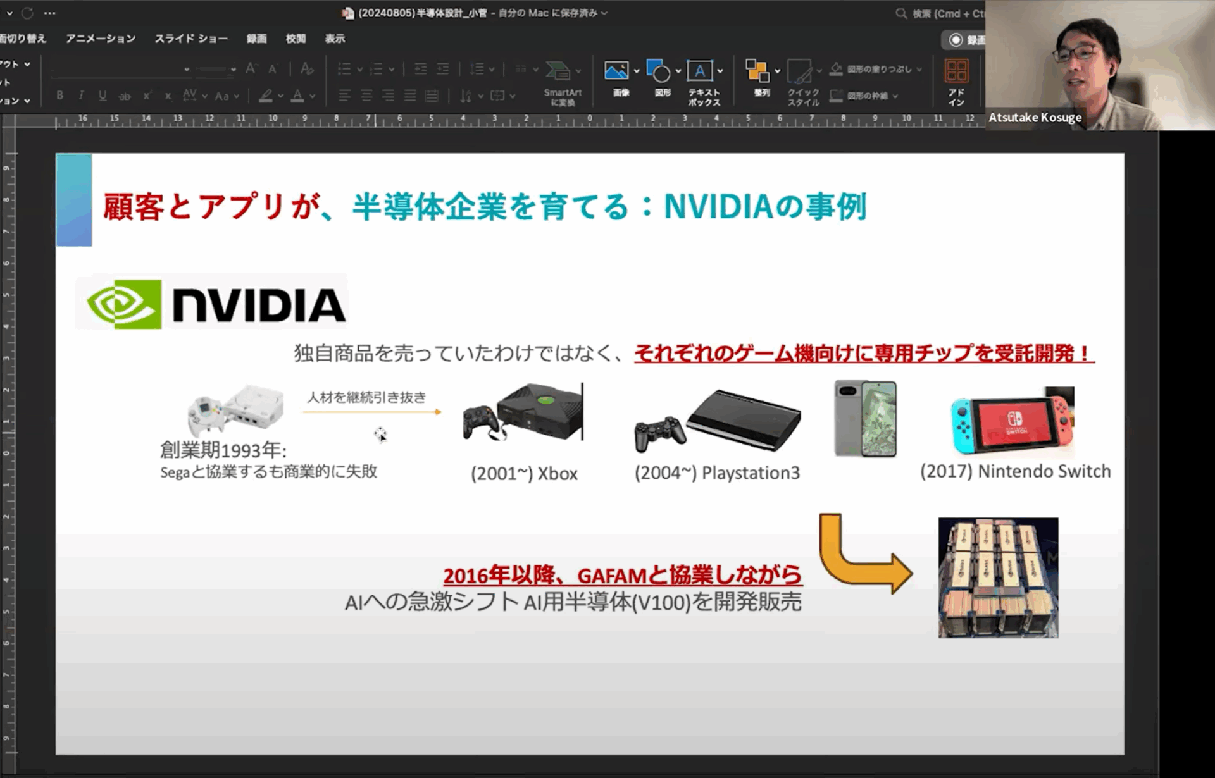Open text direction options
This screenshot has width=1215, height=778.
(471, 96)
